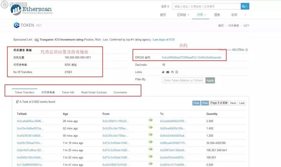Viewport: 281px width, 167px height.
Task: Open transaction hash 0x112af8f60998651b...
Action: click(x=30, y=165)
